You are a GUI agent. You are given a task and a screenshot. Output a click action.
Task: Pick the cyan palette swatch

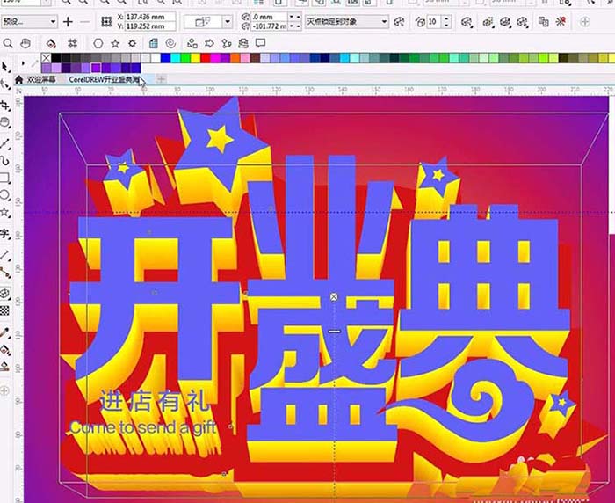[x=176, y=58]
